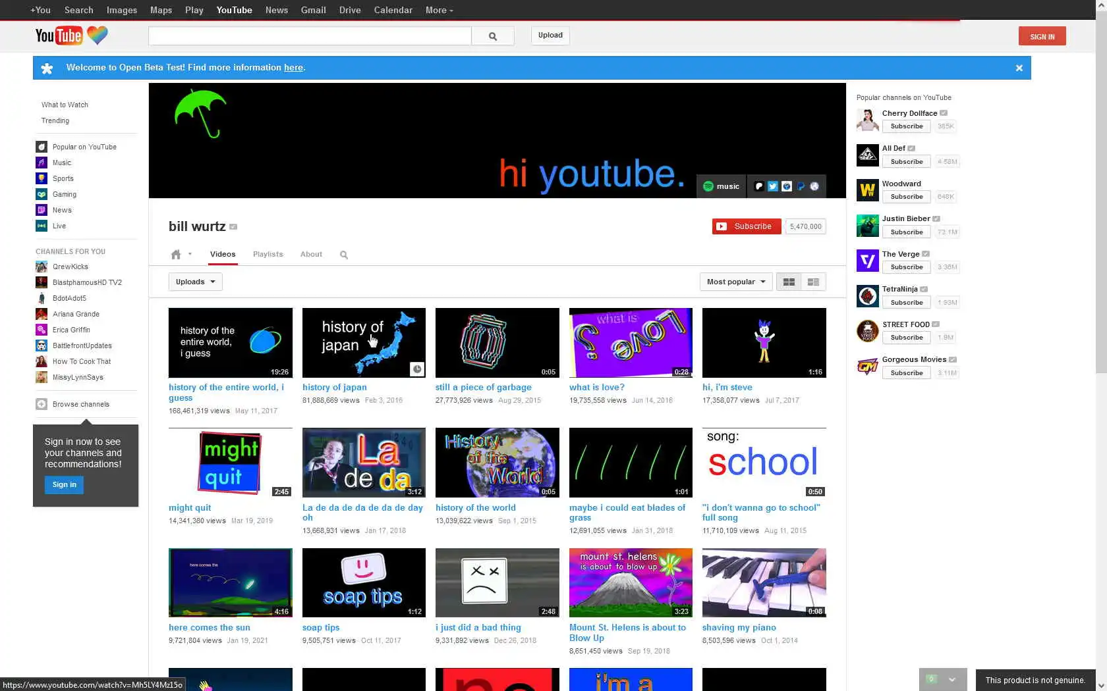Screen dimensions: 1107x691
Task: Select the About tab
Action: [311, 254]
